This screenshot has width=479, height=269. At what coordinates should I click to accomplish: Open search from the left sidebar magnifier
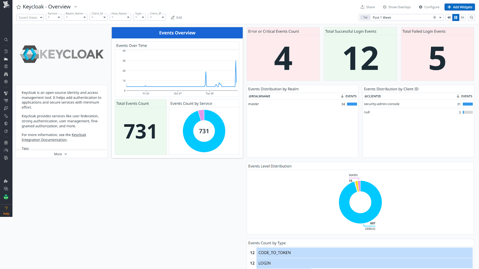(6, 39)
